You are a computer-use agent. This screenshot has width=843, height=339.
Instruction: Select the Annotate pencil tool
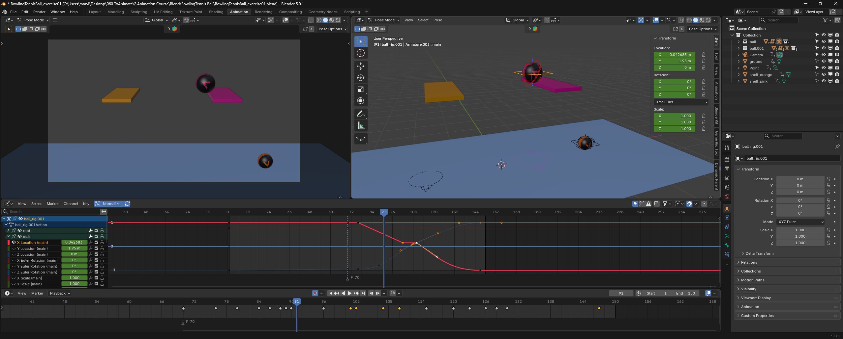(x=361, y=114)
